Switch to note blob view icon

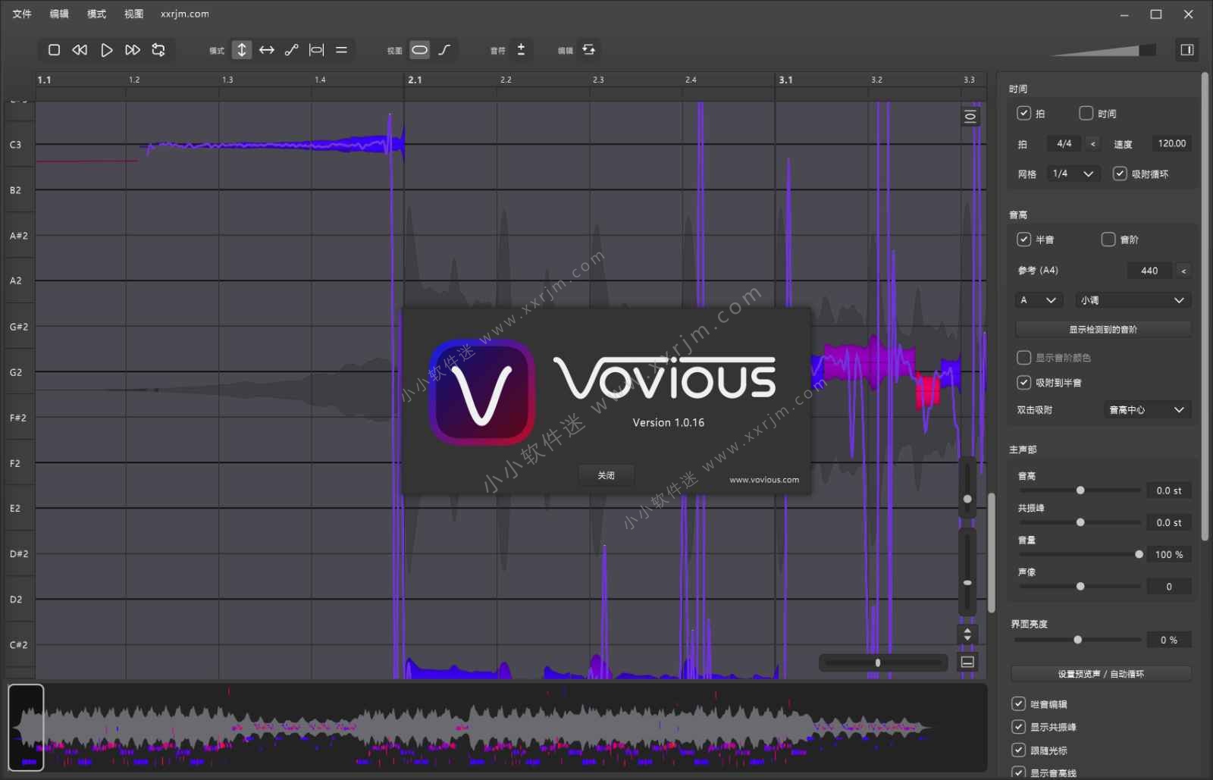[420, 50]
